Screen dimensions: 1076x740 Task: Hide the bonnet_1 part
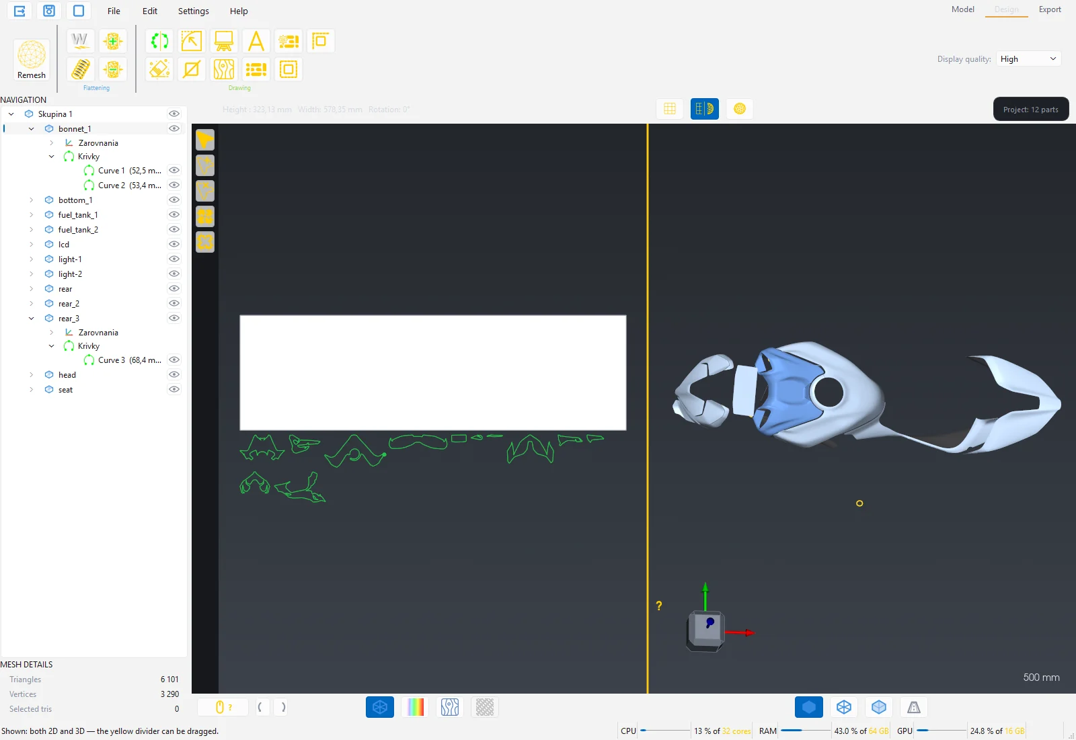[174, 129]
